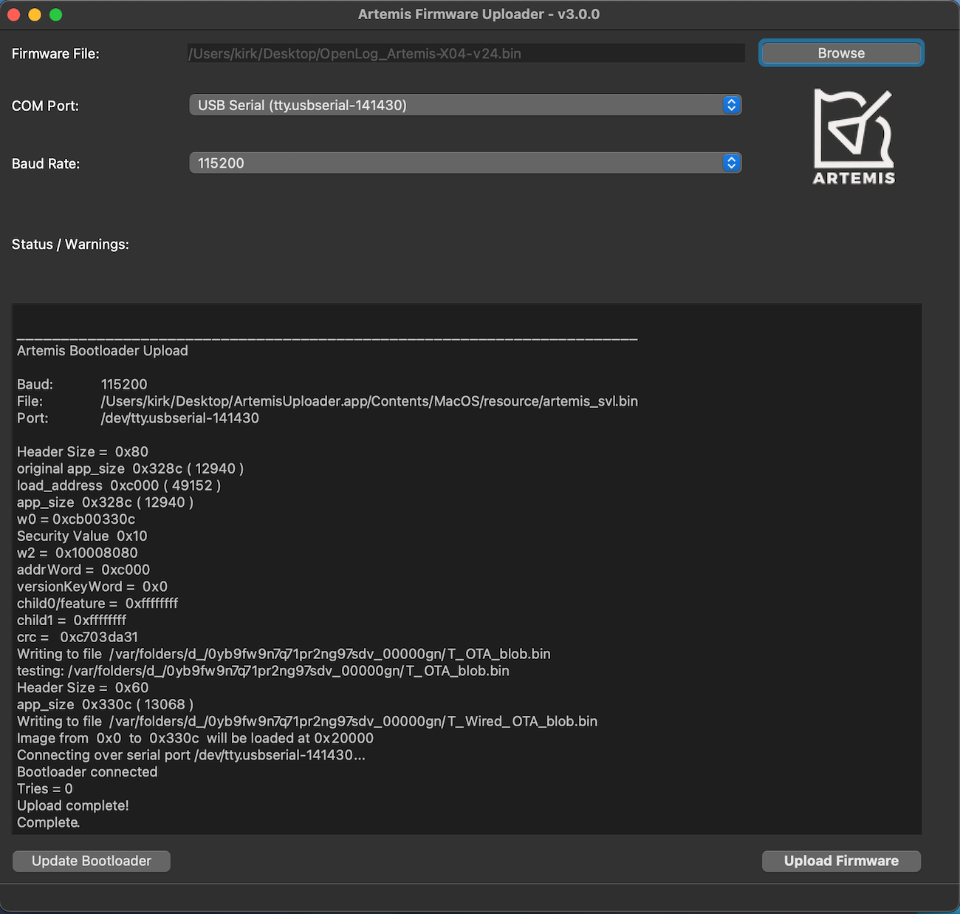Click the 'load_address 0xc000 ( 49152 )' line
Screen dimensions: 960x914
tap(119, 485)
